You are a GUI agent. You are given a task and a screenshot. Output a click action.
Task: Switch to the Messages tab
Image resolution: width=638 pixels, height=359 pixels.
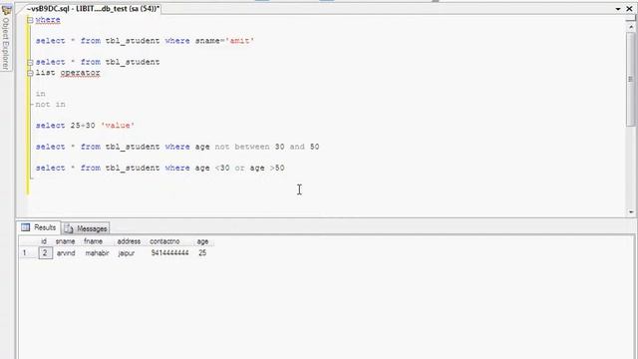click(x=86, y=228)
